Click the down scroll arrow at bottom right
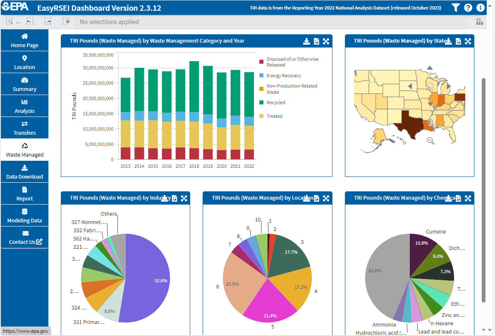Viewport: 495px width, 336px height. (483, 330)
